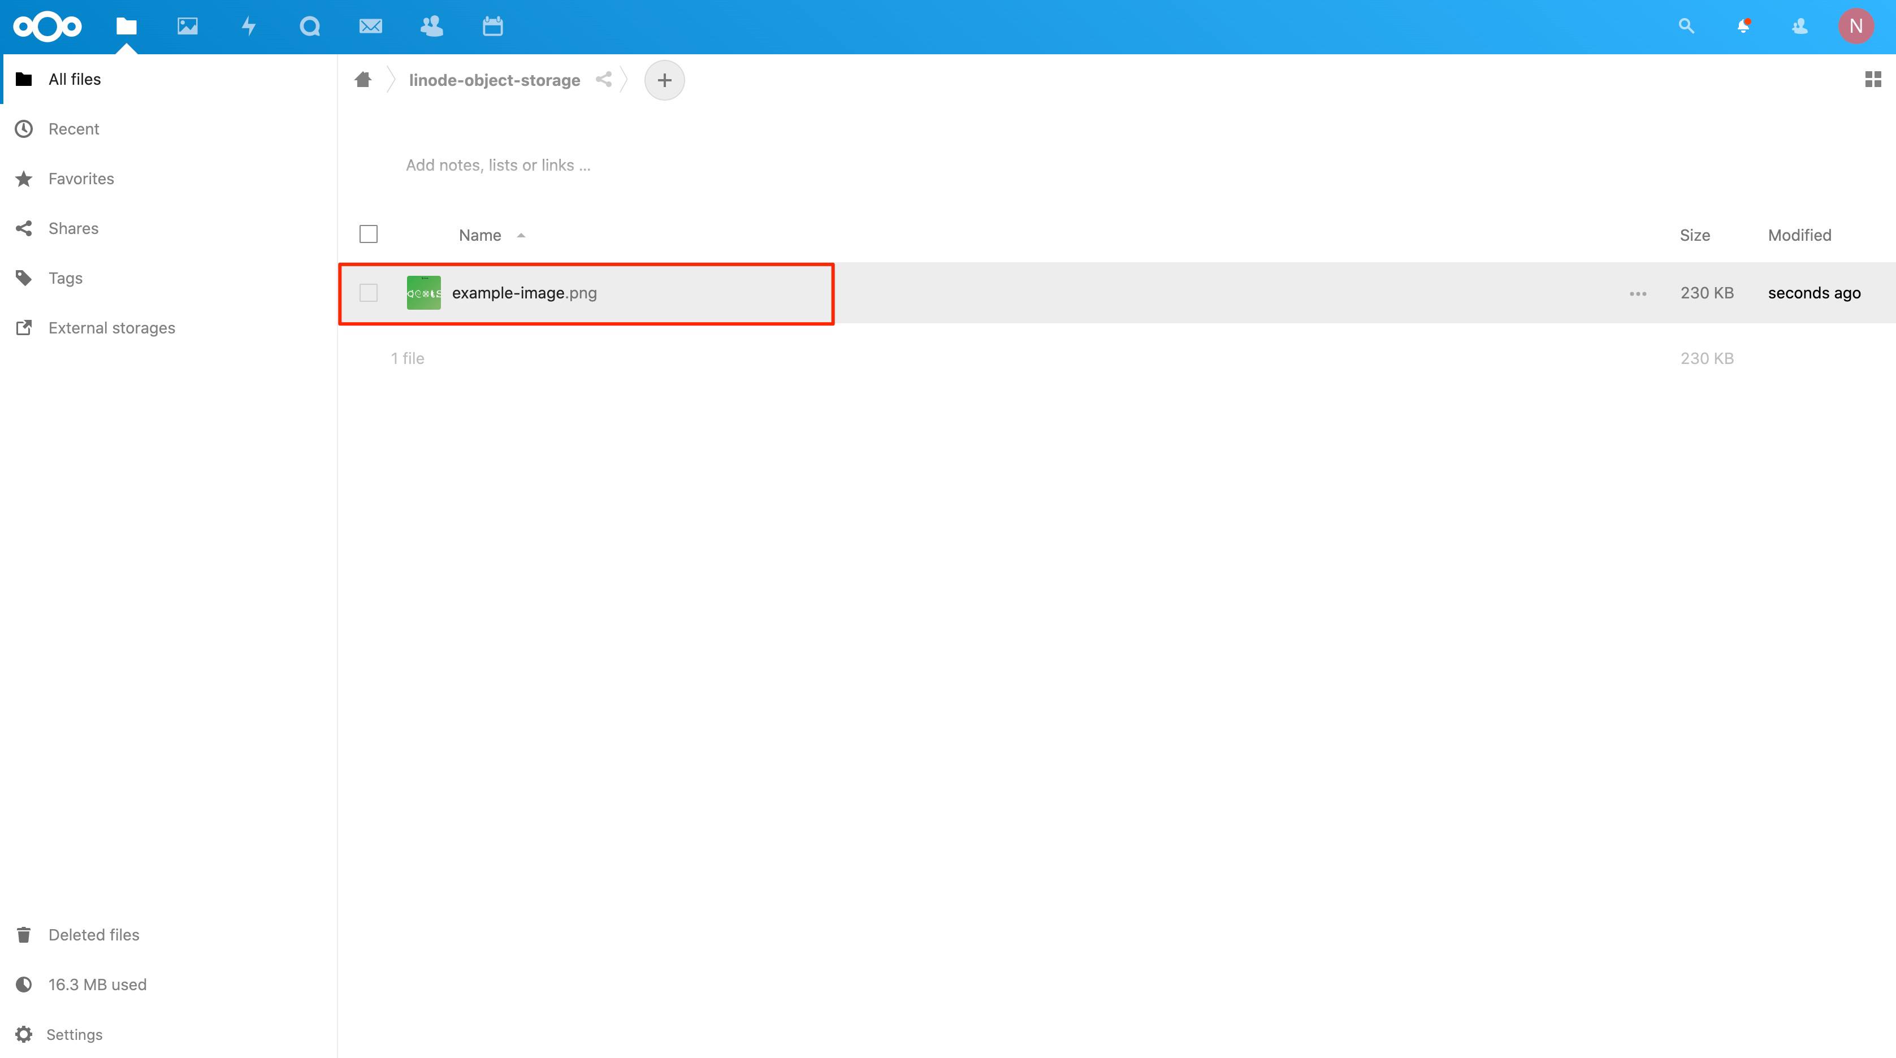This screenshot has width=1896, height=1058.
Task: Switch to the Recent view
Action: pos(75,129)
